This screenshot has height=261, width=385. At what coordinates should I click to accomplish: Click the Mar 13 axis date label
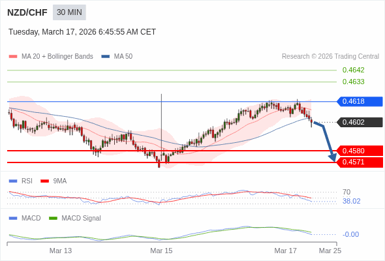point(61,251)
